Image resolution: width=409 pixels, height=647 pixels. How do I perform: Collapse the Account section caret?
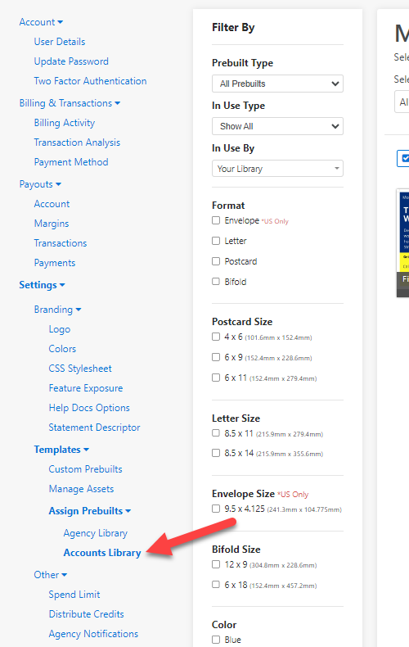click(x=61, y=22)
